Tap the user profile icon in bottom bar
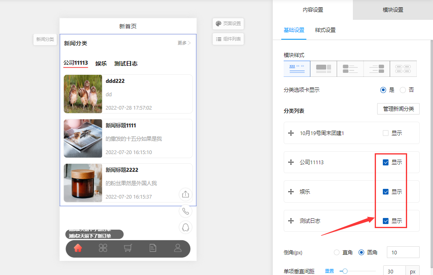Image resolution: width=433 pixels, height=275 pixels. [178, 248]
